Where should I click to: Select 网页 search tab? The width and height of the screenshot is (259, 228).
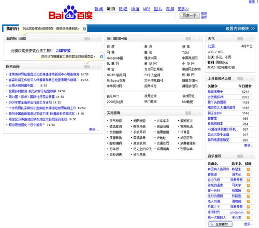(111, 9)
